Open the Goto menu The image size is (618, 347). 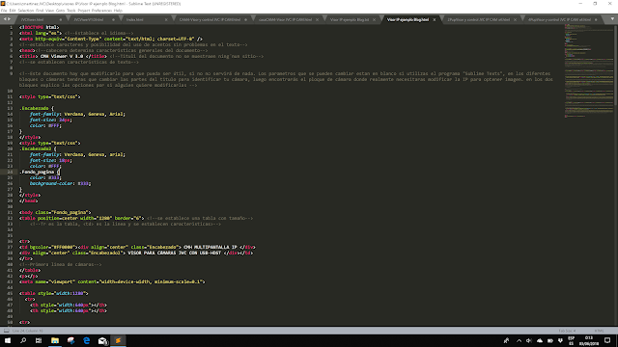60,11
